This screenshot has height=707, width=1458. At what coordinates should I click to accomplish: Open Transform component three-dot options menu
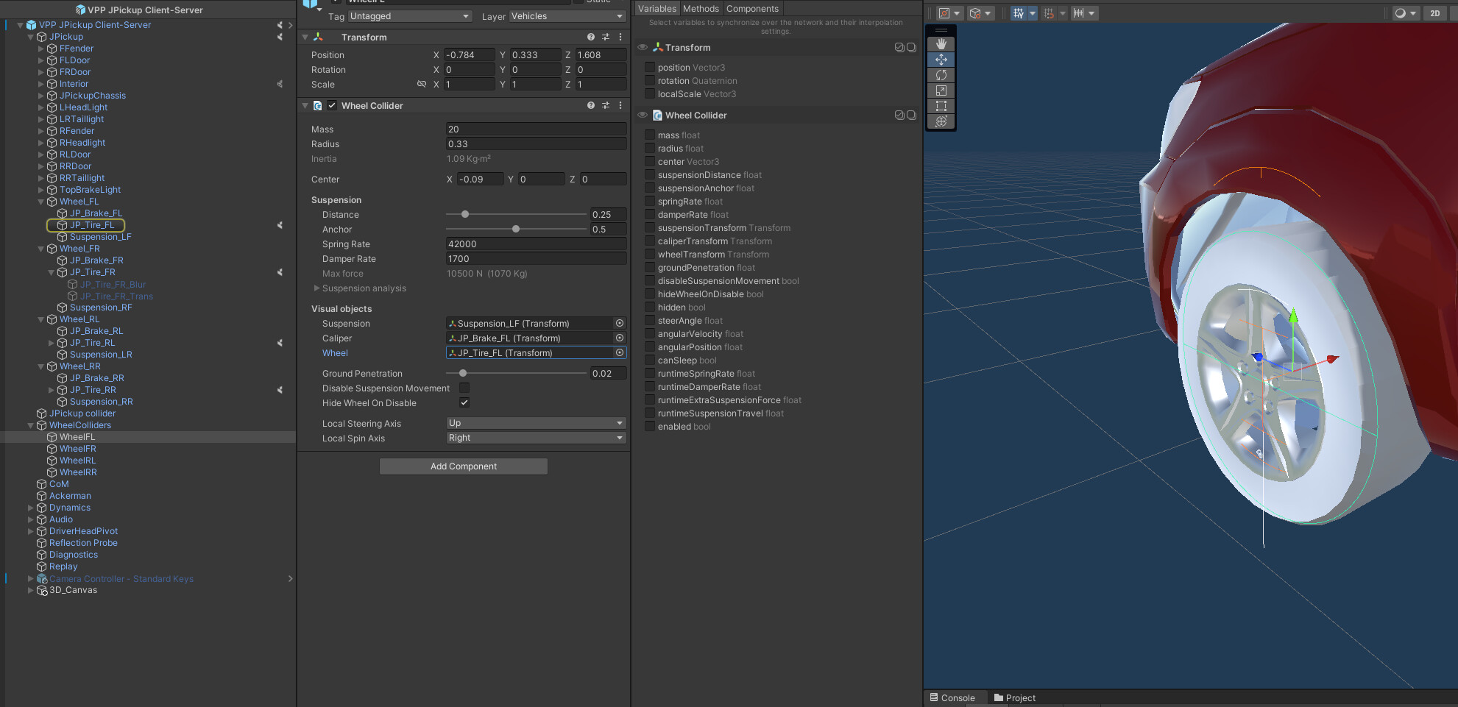[620, 37]
